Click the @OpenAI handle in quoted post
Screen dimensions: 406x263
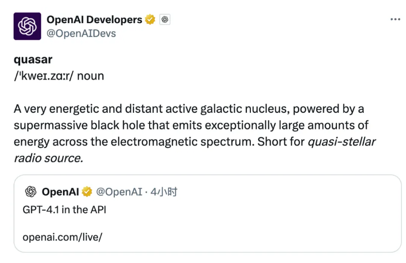(x=119, y=192)
